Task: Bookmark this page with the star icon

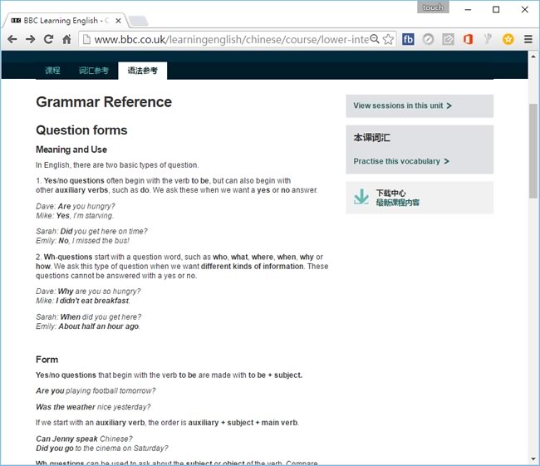Action: (x=389, y=39)
